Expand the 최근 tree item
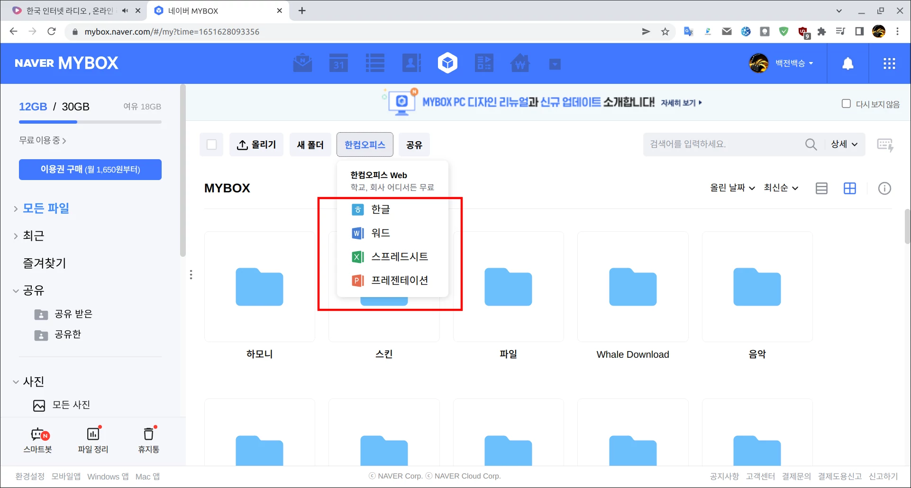 pyautogui.click(x=16, y=236)
